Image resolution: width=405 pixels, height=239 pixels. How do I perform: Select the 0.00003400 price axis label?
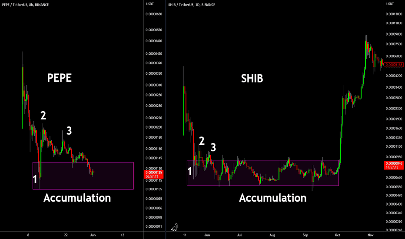pyautogui.click(x=394, y=88)
